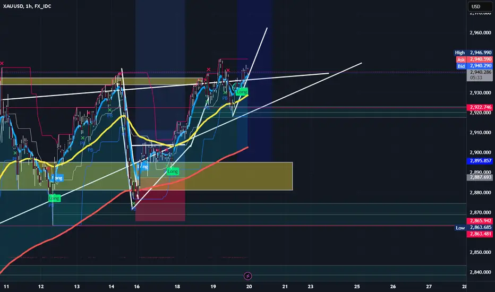Select the green Long signal label near date 18

click(173, 171)
